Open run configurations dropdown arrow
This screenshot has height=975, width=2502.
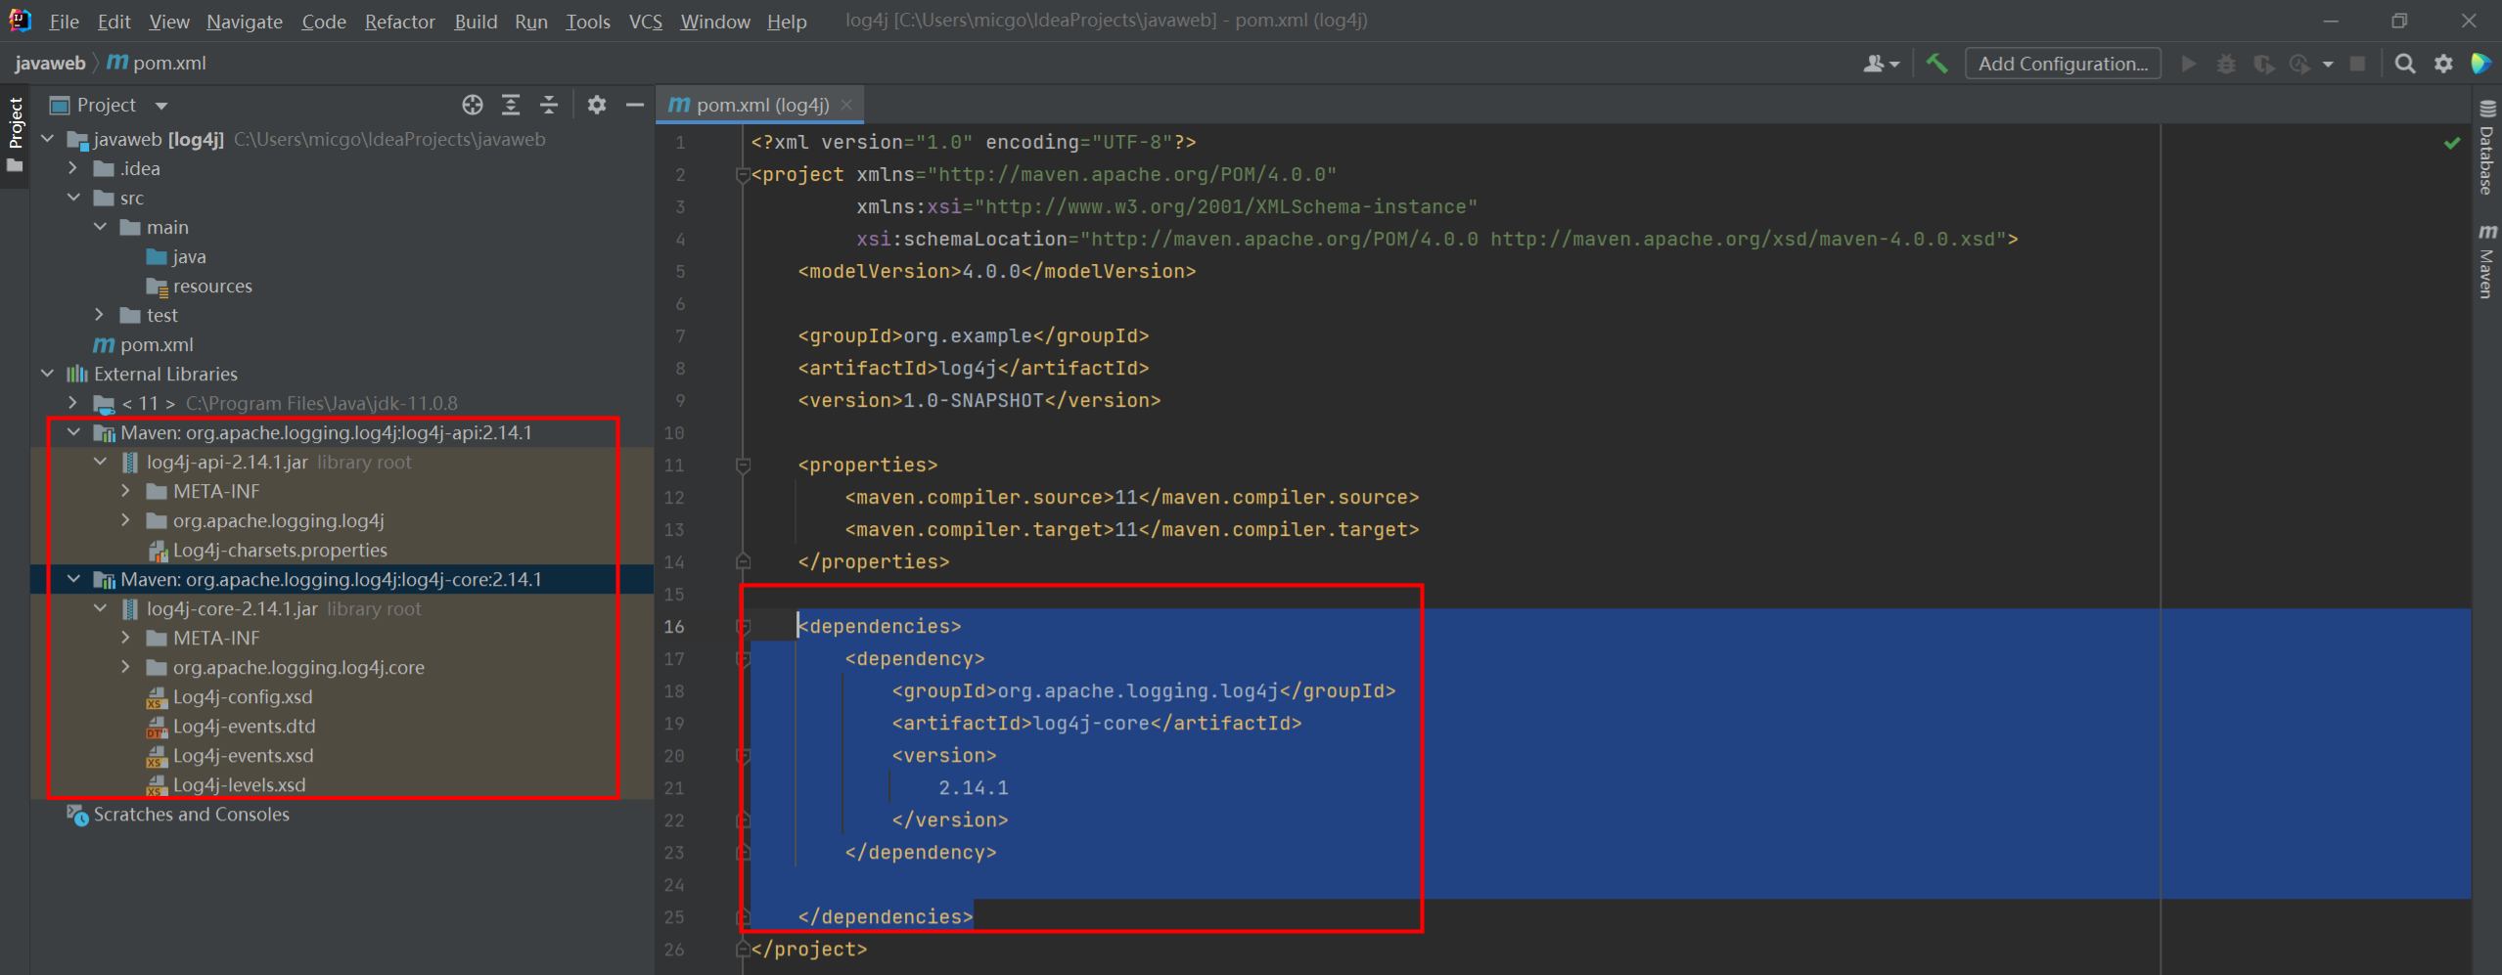2328,65
